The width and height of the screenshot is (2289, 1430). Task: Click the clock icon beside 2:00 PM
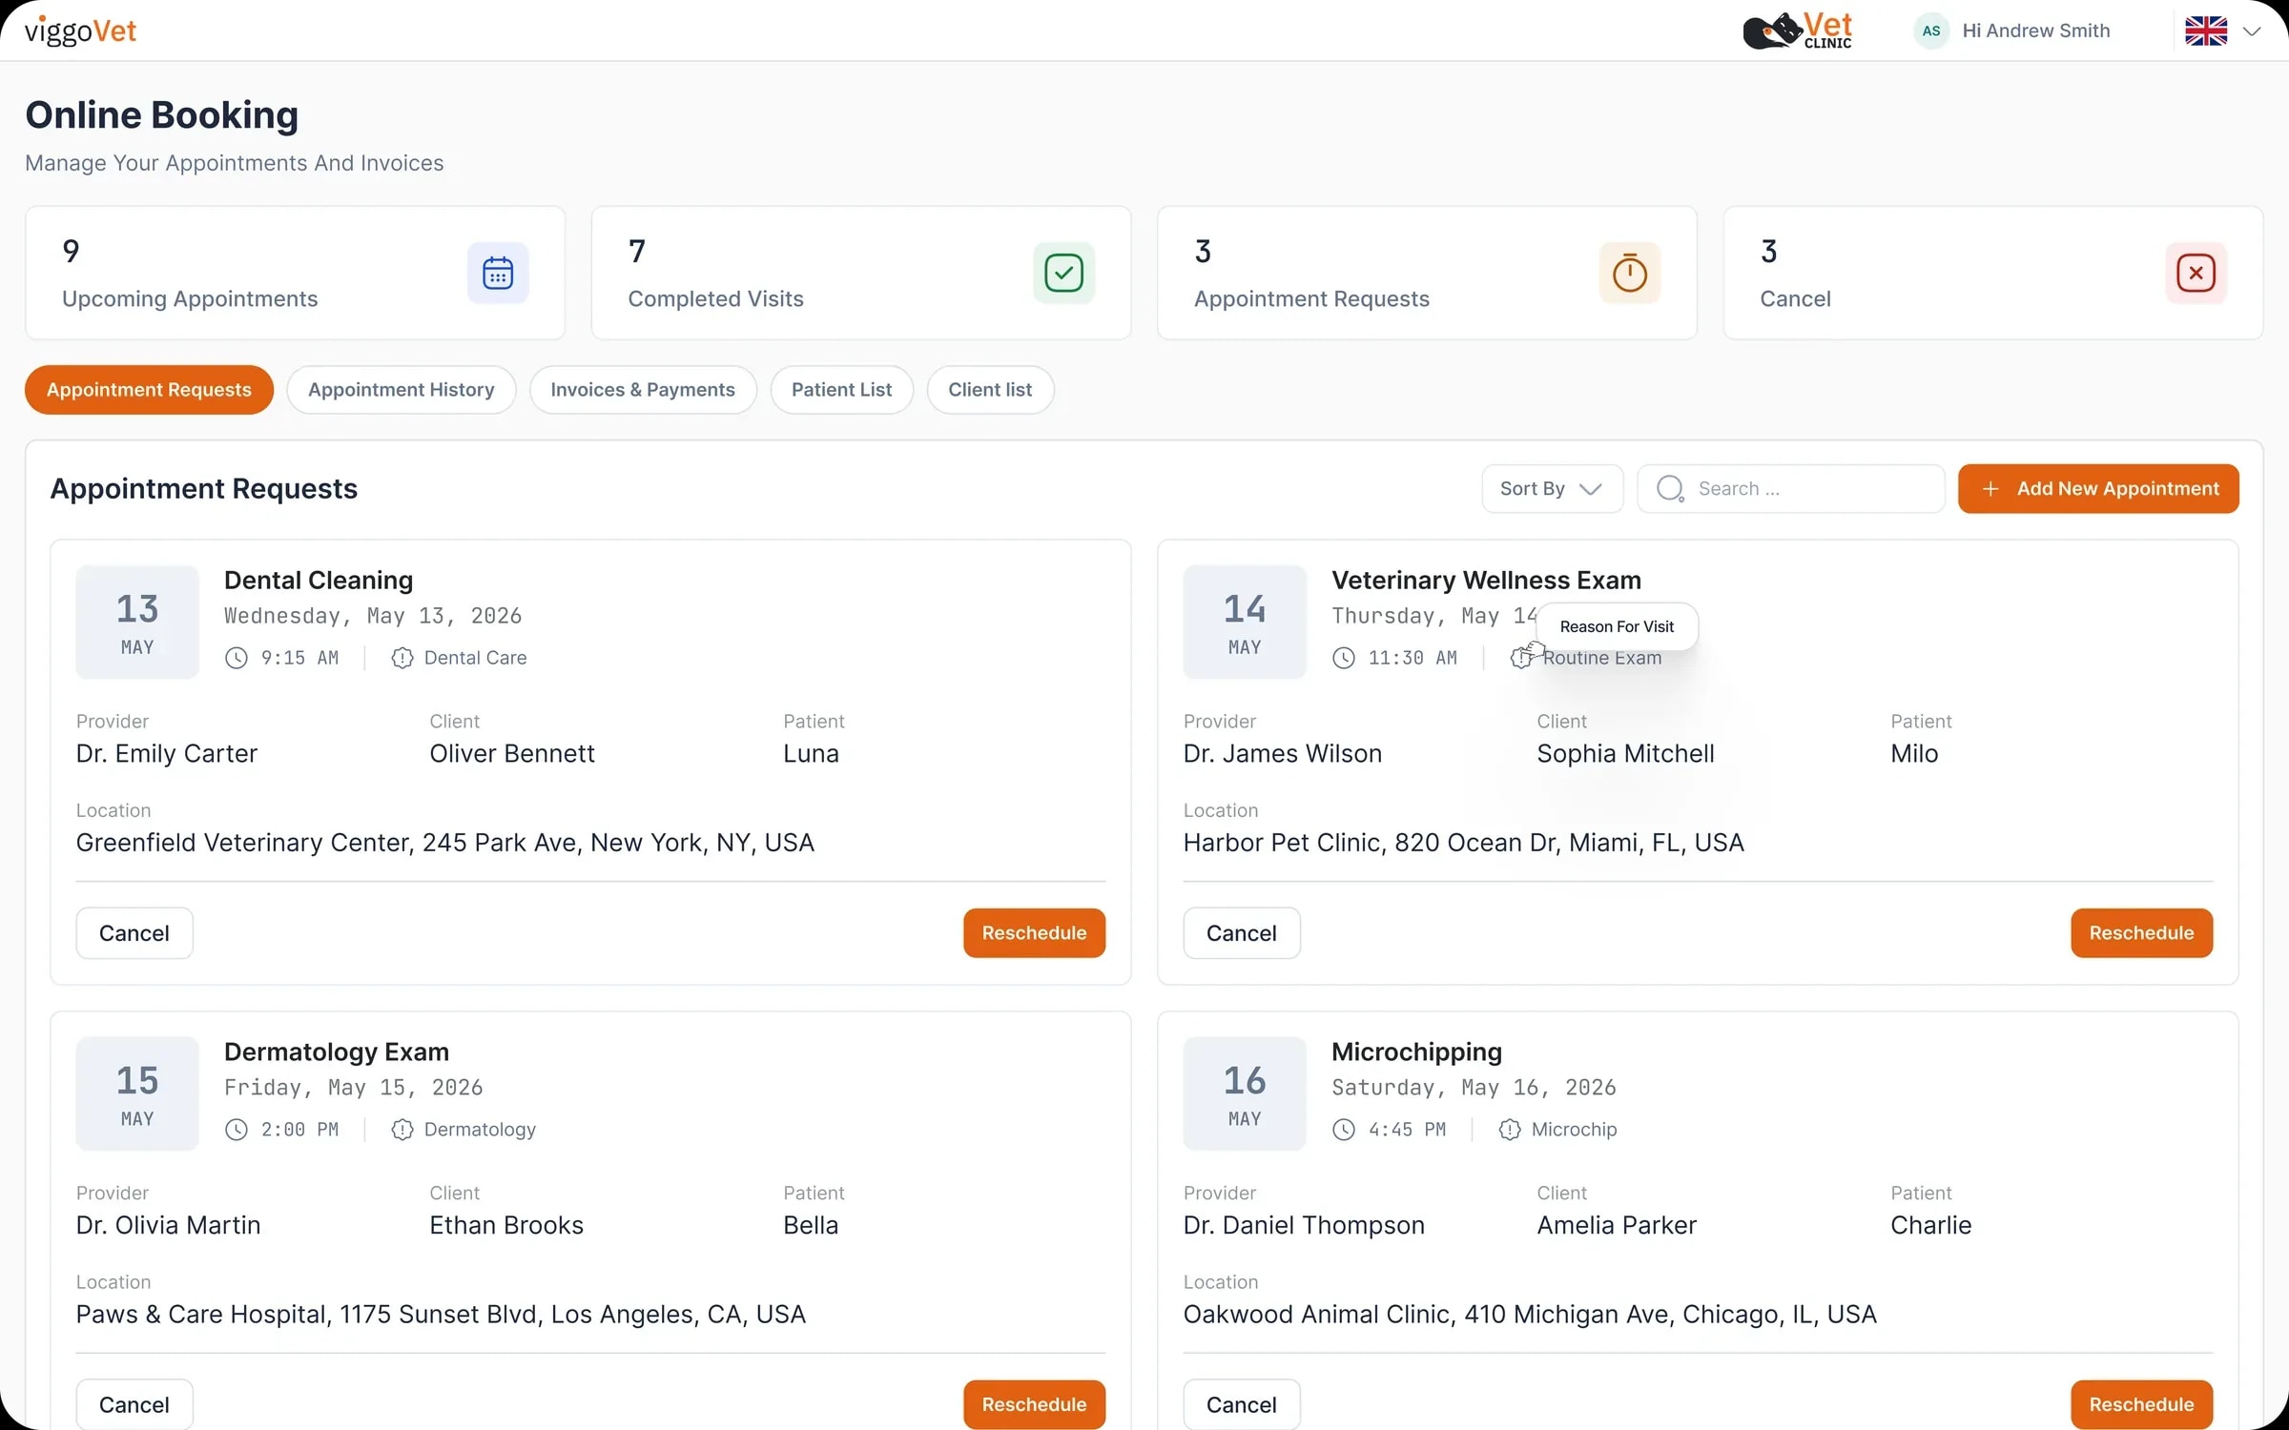click(237, 1130)
